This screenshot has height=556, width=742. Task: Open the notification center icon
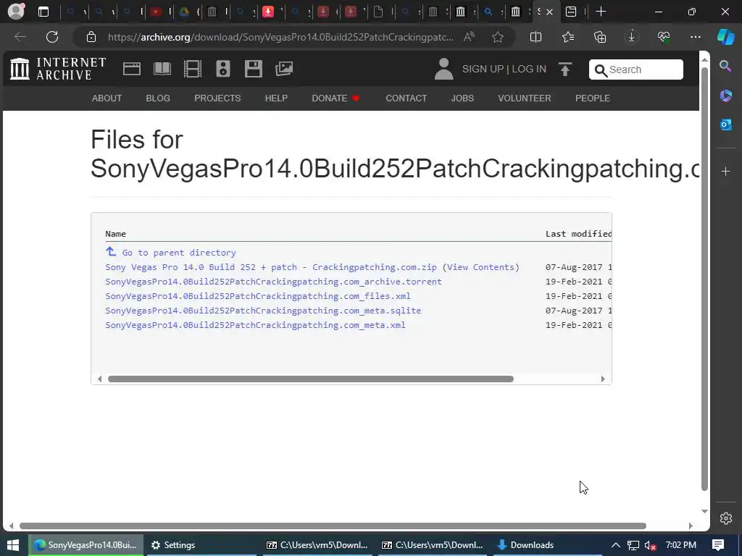(718, 545)
